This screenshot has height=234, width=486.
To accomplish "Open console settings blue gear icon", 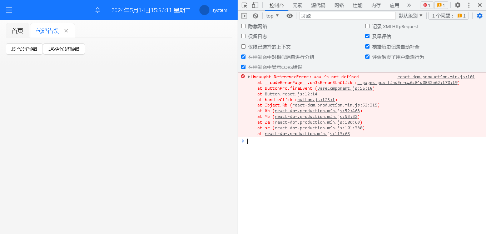I will click(x=480, y=16).
